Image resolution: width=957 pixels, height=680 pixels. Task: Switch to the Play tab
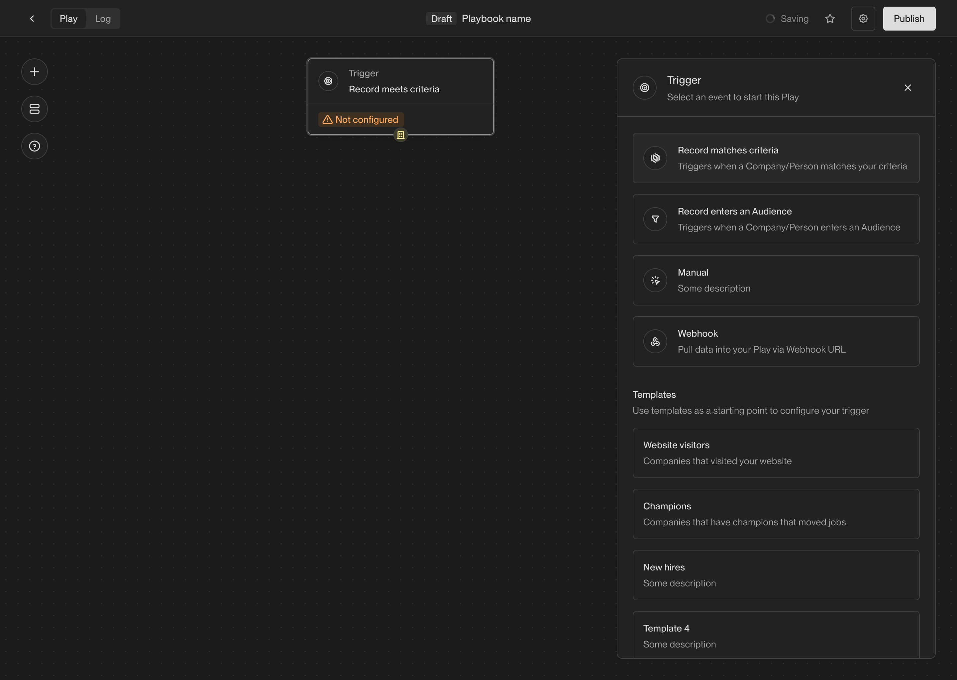pyautogui.click(x=68, y=19)
